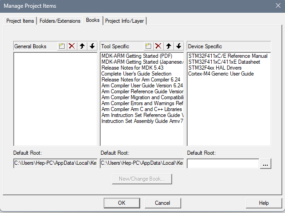This screenshot has height=213, width=285.
Task: Select Release Notes for Arm Compiler 6.24
Action: click(x=141, y=80)
